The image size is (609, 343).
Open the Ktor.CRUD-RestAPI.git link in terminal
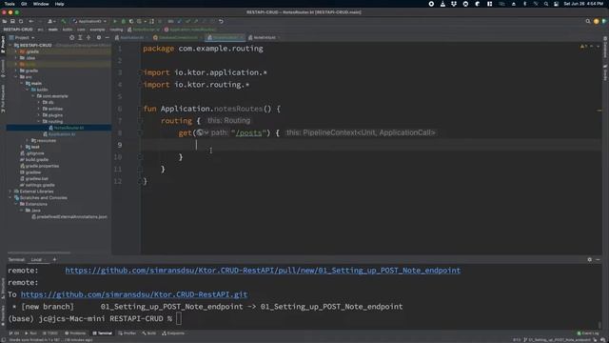click(x=134, y=294)
